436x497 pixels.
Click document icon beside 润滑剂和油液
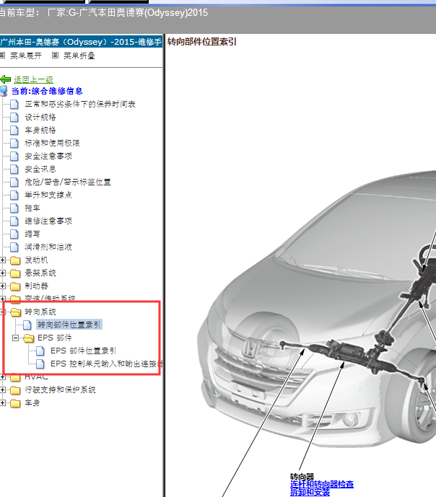(x=14, y=247)
